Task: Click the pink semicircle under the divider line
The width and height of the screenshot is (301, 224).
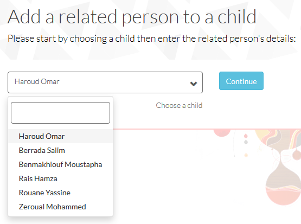Action: (x=222, y=133)
